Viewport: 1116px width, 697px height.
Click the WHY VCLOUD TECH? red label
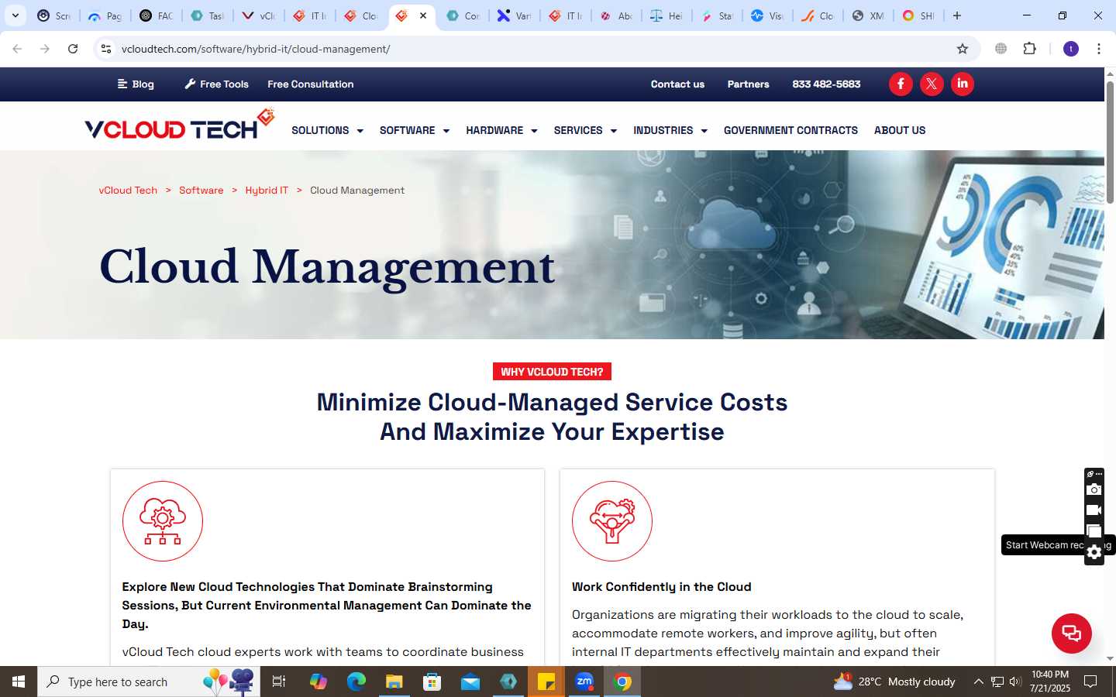coord(552,372)
